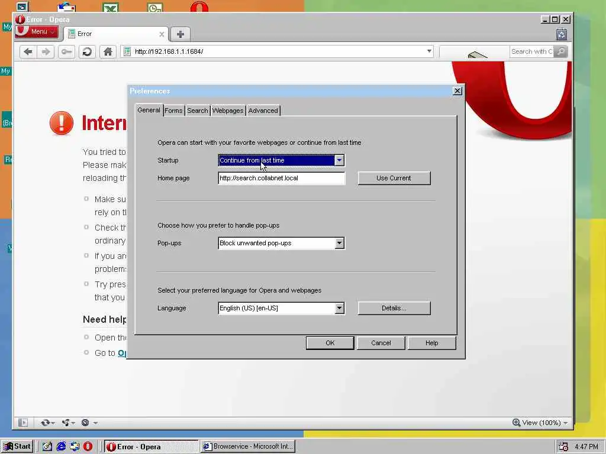The height and width of the screenshot is (454, 606).
Task: Click the language Details button
Action: pos(394,308)
